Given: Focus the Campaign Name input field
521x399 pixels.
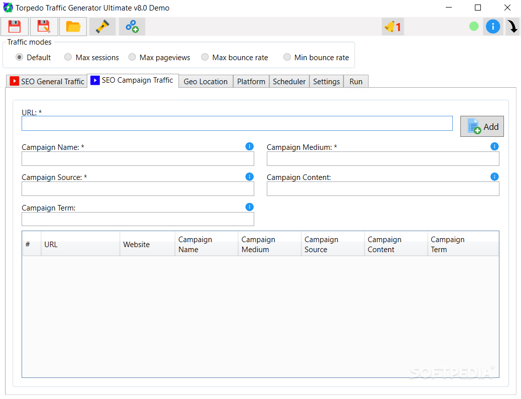Looking at the screenshot, I should point(137,159).
